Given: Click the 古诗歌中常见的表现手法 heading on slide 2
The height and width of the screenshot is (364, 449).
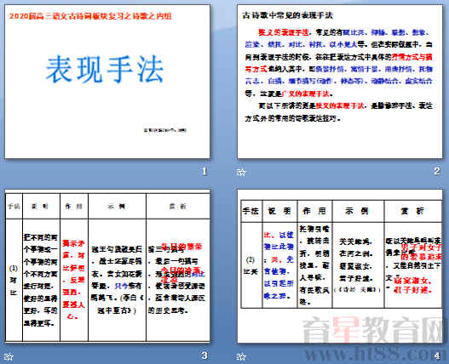Looking at the screenshot, I should tap(287, 14).
